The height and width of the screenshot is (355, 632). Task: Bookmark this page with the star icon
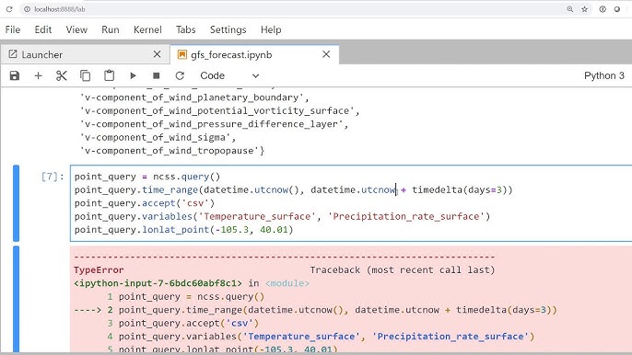point(584,9)
